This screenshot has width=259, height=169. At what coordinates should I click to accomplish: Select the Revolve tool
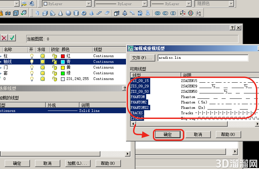[140, 13]
